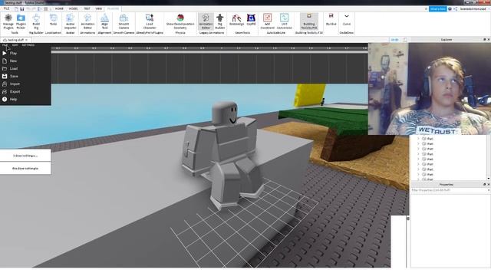Image resolution: width=491 pixels, height=276 pixels.
Task: Close the testing stuff document tab
Action: 27,40
